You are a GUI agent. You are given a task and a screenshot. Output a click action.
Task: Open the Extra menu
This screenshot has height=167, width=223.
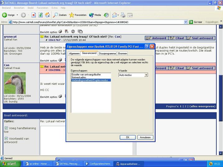(x=54, y=8)
